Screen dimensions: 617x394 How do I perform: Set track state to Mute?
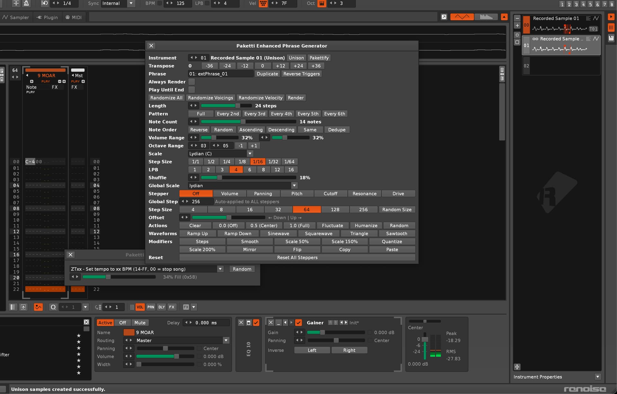(140, 323)
